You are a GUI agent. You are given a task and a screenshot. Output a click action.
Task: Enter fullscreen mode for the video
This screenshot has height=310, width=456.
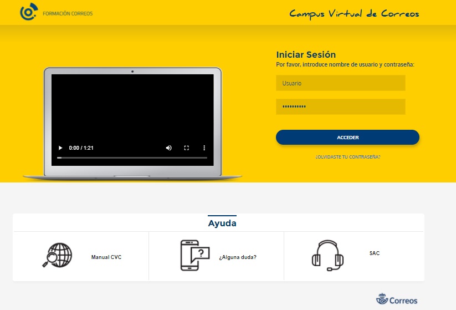tap(187, 148)
